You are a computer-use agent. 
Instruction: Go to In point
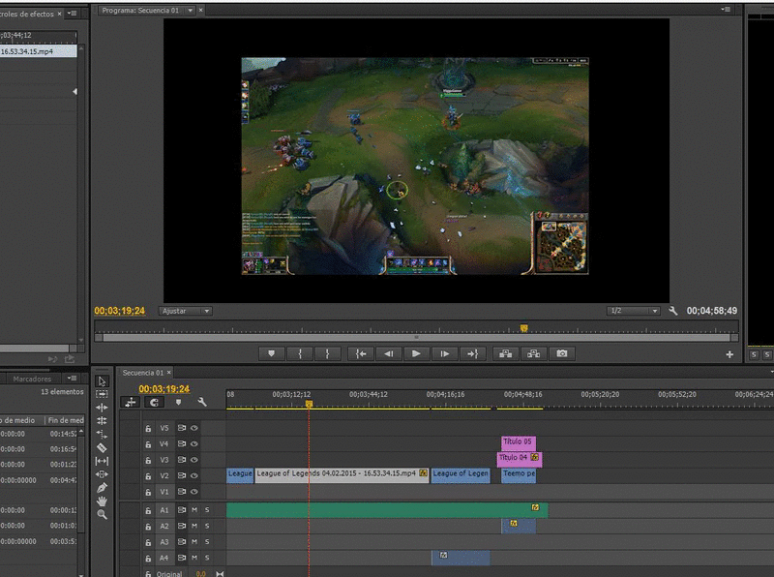click(361, 353)
